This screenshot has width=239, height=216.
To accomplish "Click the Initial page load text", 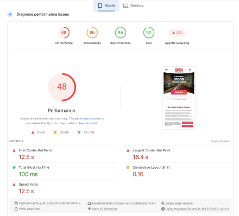I will coord(29,209).
